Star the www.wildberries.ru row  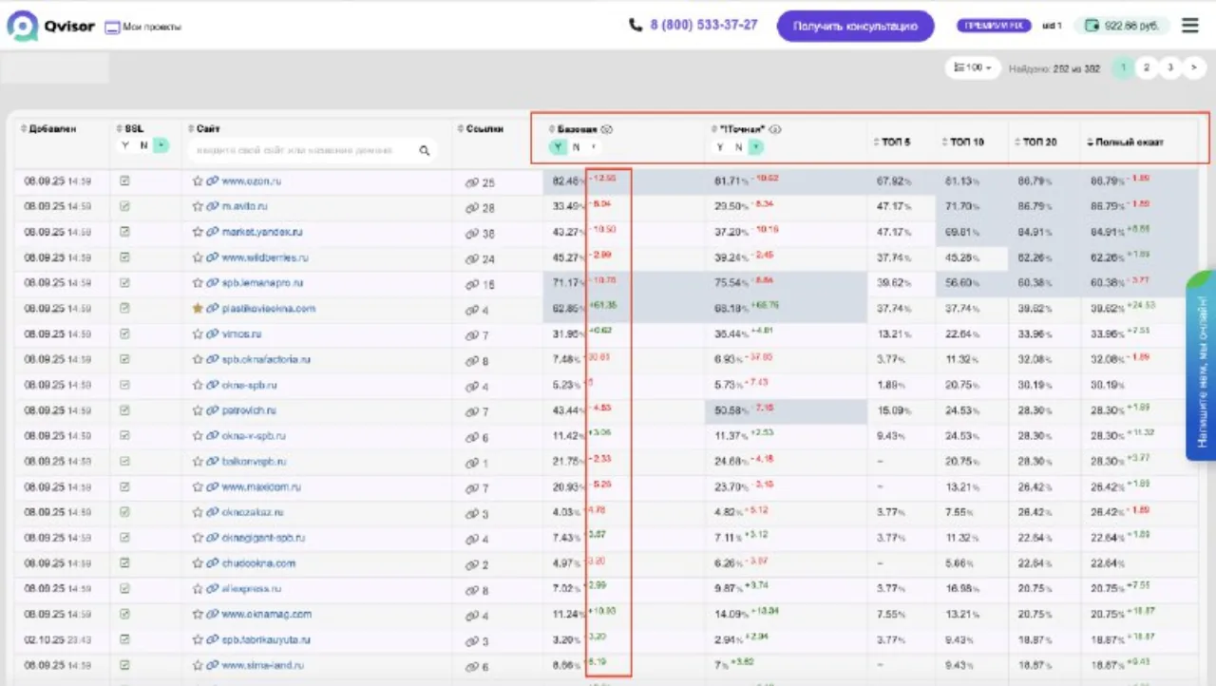pyautogui.click(x=198, y=257)
